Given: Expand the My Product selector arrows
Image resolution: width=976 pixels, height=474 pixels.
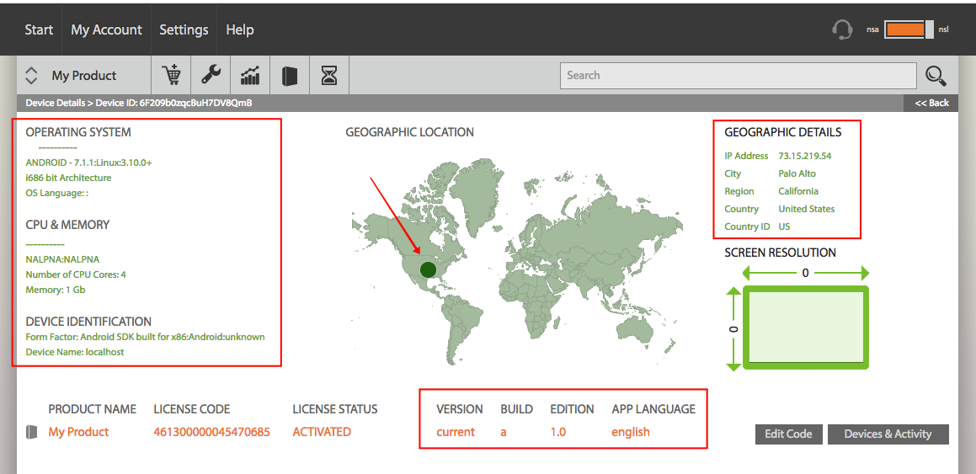Looking at the screenshot, I should [x=31, y=75].
